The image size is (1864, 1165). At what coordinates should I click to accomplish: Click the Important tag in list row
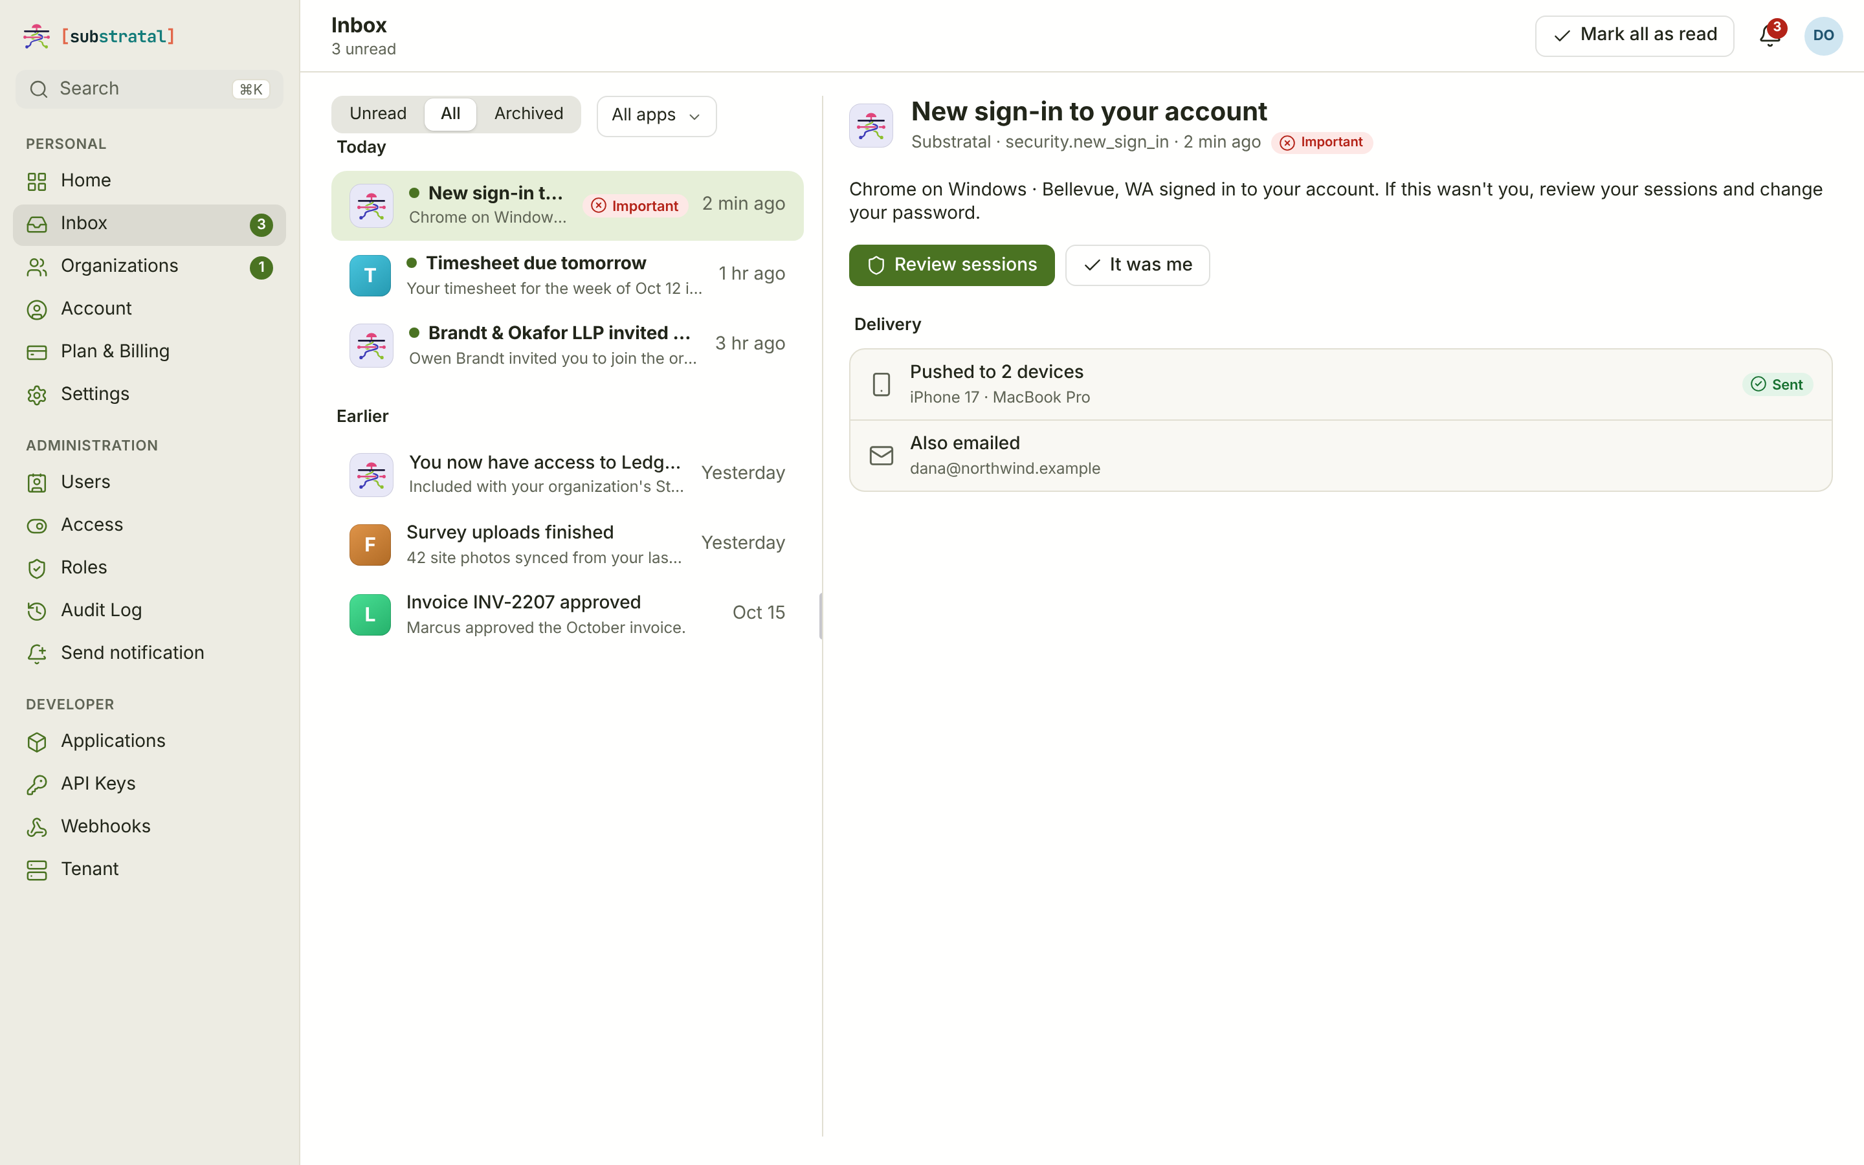pos(635,206)
